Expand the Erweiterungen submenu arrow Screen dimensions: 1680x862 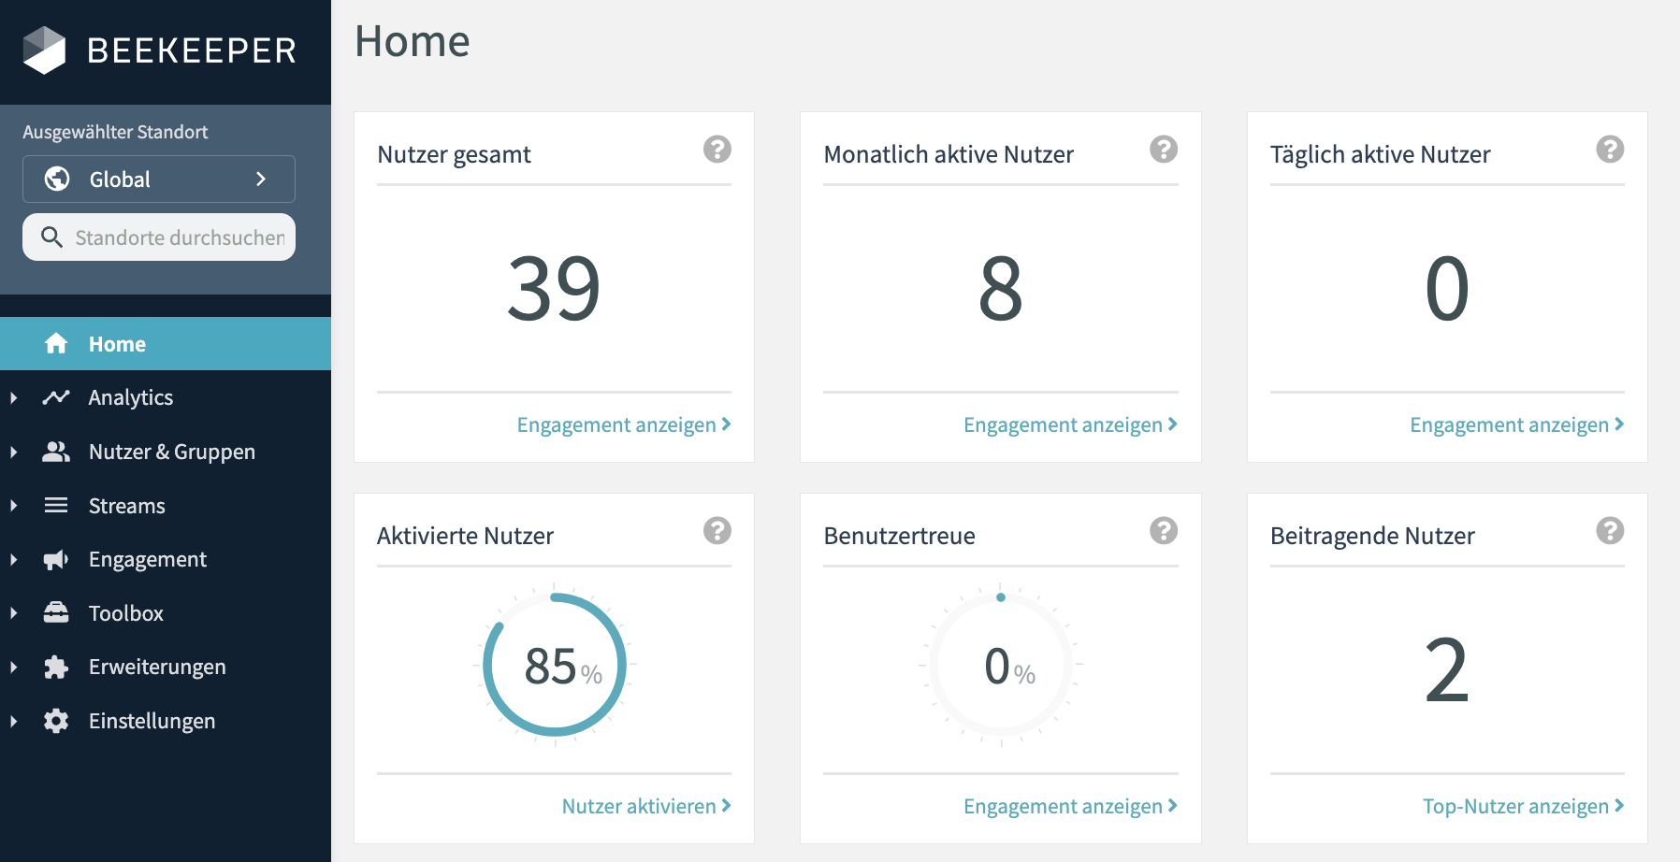point(14,667)
